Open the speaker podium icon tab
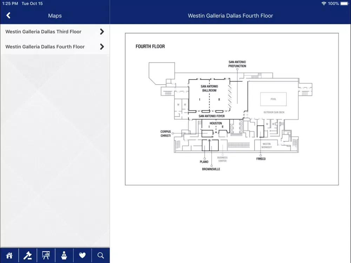Viewport: 351px width, 263px height. 64,255
